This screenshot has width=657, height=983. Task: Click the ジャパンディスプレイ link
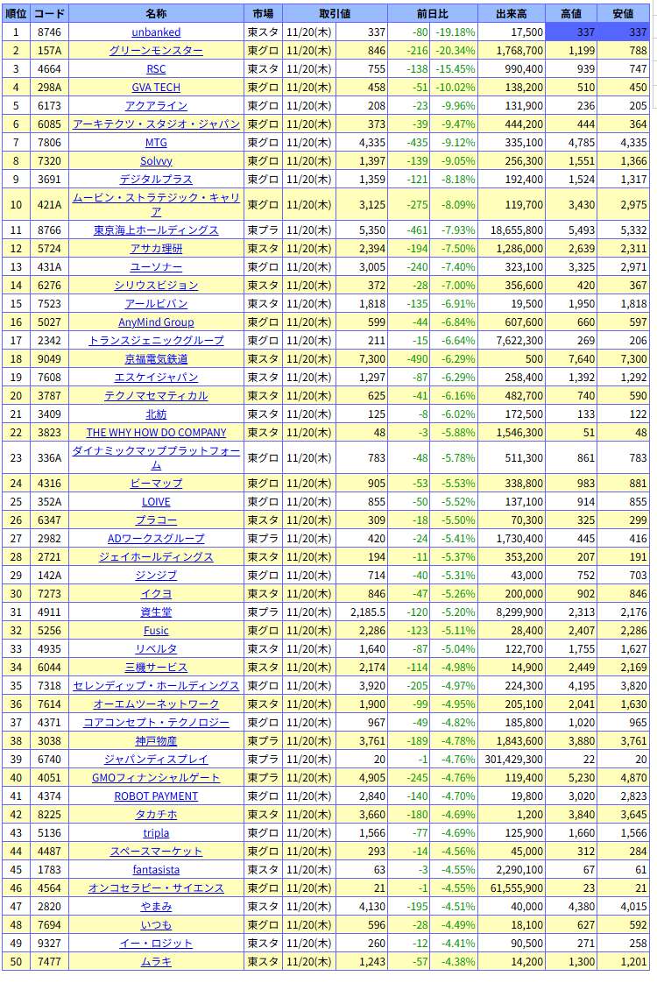(156, 760)
